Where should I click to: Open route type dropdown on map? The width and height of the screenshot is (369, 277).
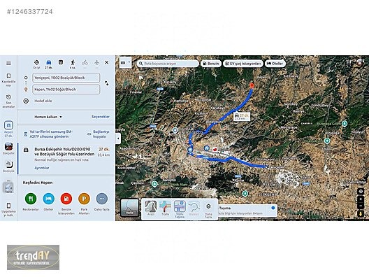click(x=125, y=63)
